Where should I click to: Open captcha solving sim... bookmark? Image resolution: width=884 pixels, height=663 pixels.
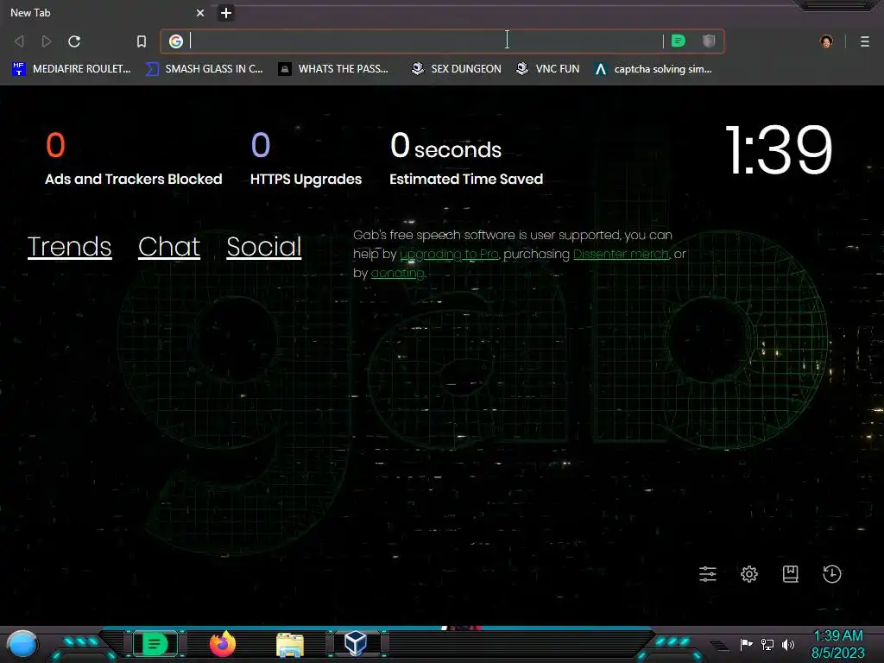point(654,69)
